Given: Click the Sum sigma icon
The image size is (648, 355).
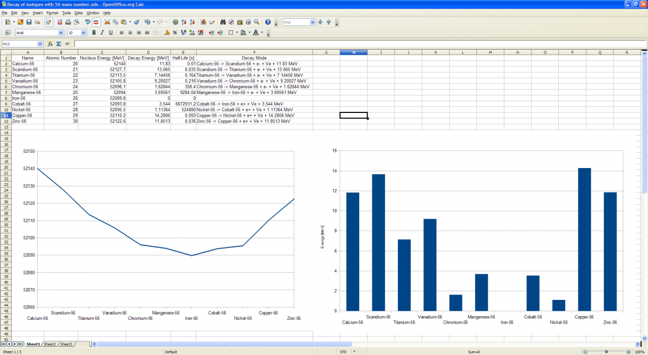Looking at the screenshot, I should tap(58, 44).
